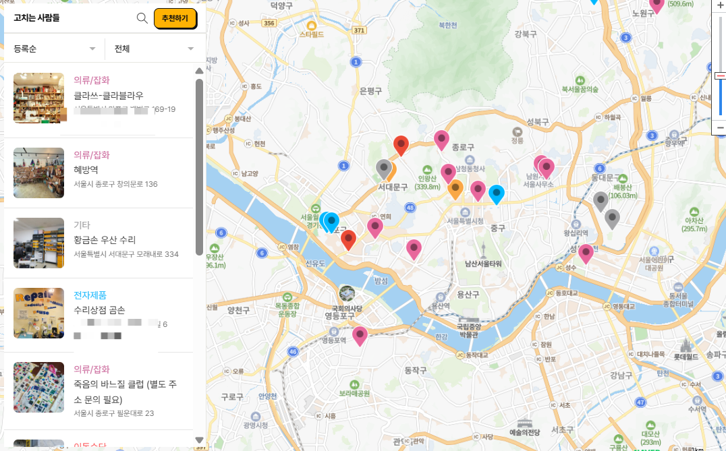Open the 수리상점 곰손 Repair thumbnail

(39, 313)
